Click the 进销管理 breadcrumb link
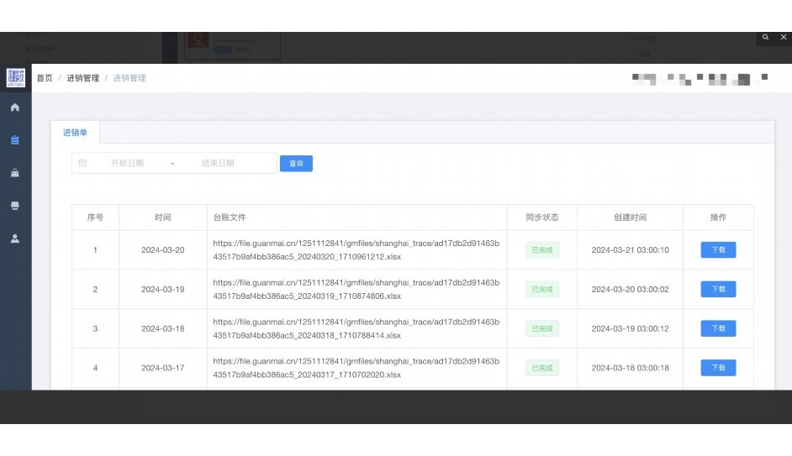This screenshot has width=792, height=456. click(83, 78)
